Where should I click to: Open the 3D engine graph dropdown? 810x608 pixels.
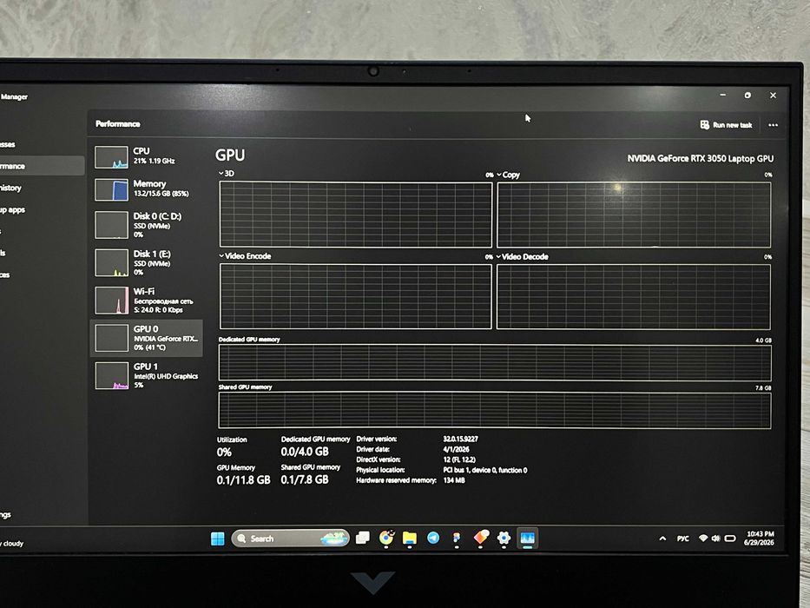(x=227, y=173)
